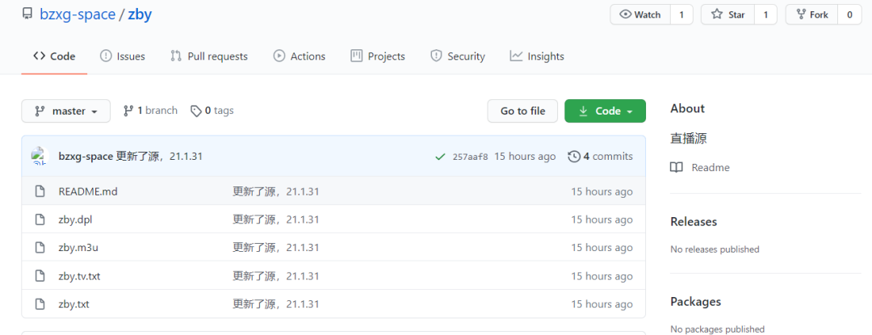View the Insights tab

click(537, 57)
